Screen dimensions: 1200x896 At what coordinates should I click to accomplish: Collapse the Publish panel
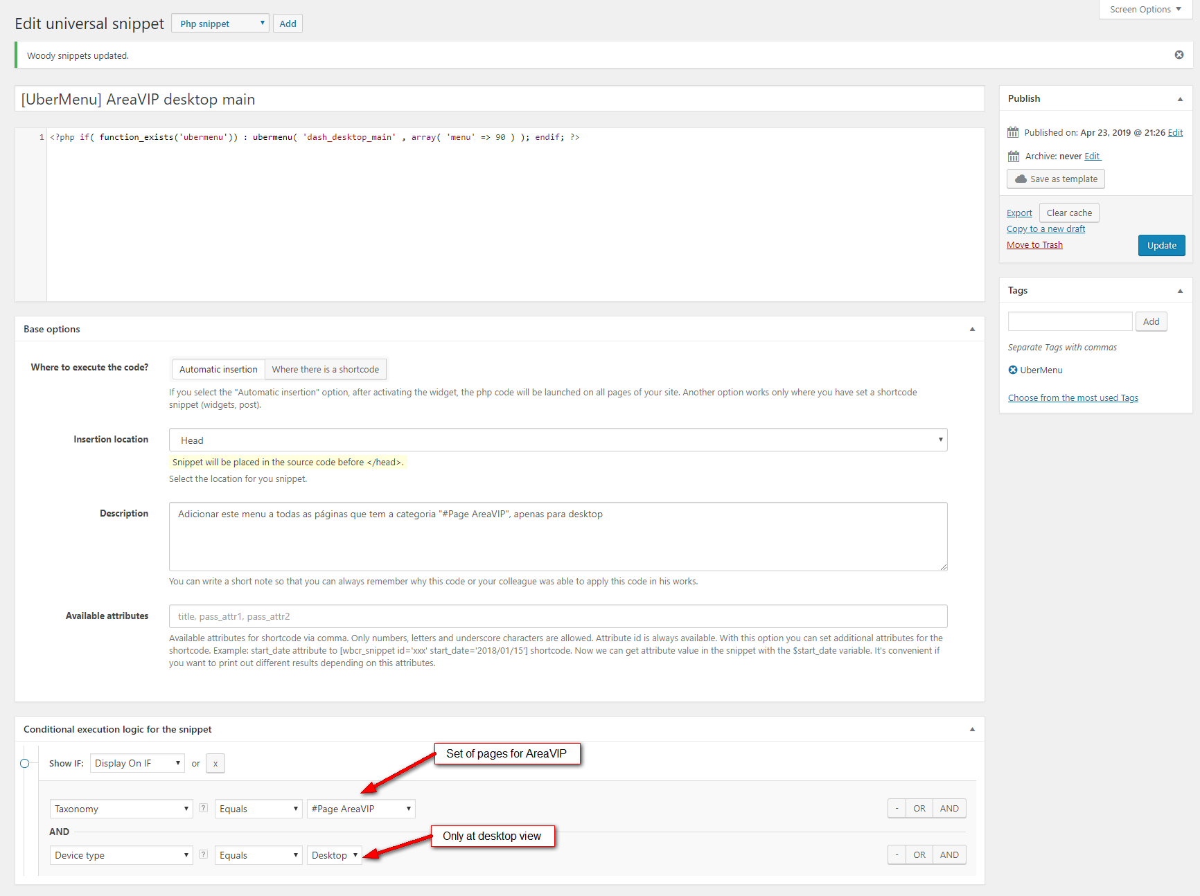pos(1180,99)
